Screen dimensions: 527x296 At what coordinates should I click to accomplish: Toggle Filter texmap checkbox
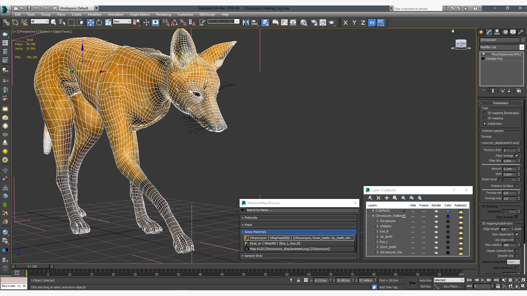tap(516, 156)
